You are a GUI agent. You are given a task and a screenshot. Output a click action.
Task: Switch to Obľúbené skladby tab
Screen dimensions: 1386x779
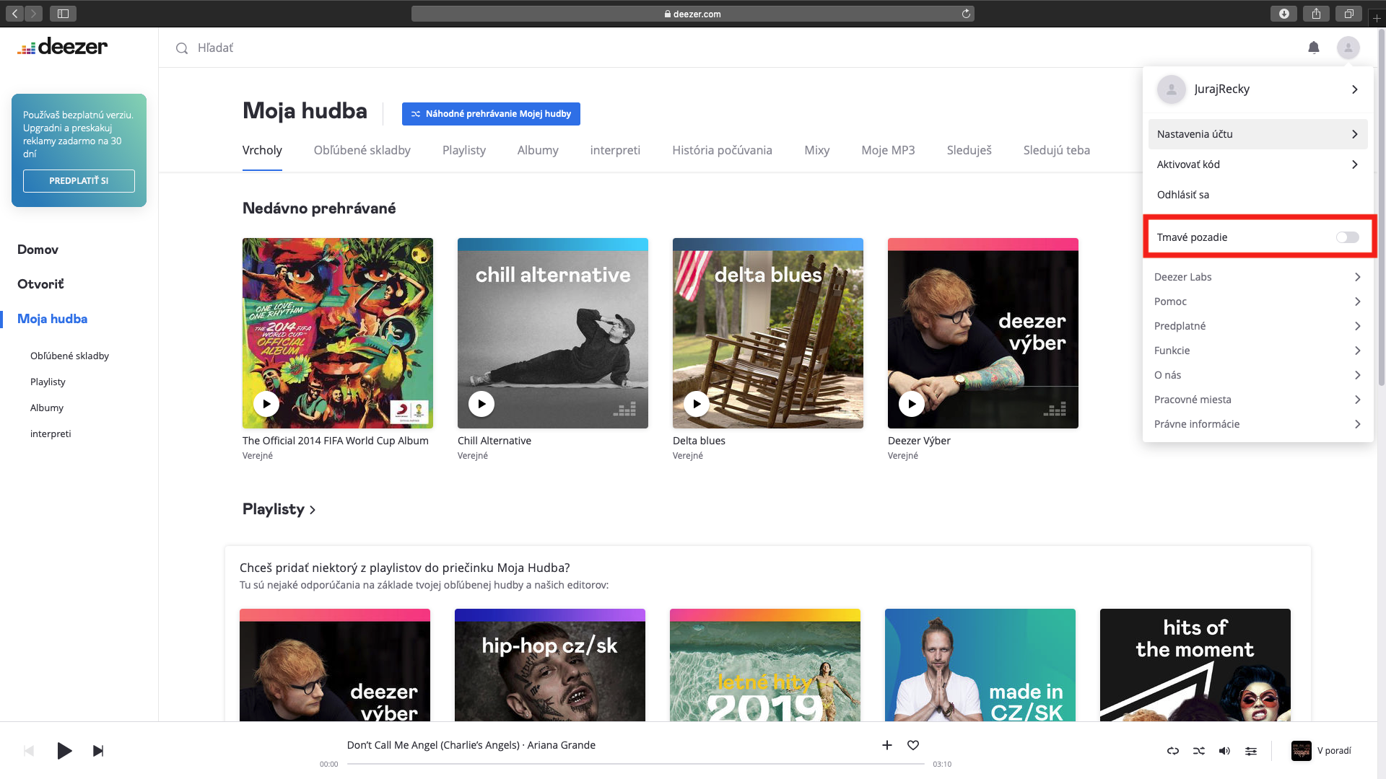[362, 150]
